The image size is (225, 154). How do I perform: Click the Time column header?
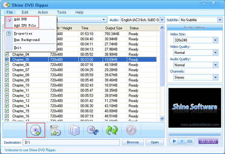pos(90,28)
